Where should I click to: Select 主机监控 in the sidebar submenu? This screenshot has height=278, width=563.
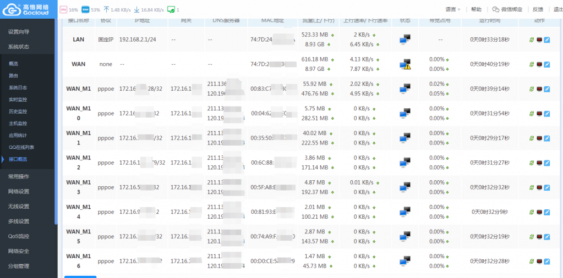(x=18, y=124)
